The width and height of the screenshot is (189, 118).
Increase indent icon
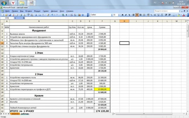point(169,15)
